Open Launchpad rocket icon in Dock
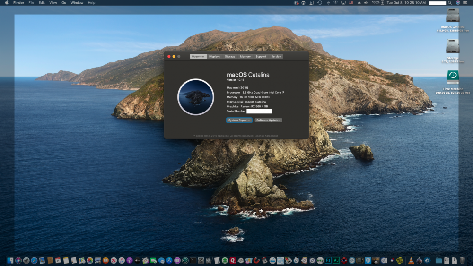This screenshot has width=473, height=266. click(x=26, y=261)
